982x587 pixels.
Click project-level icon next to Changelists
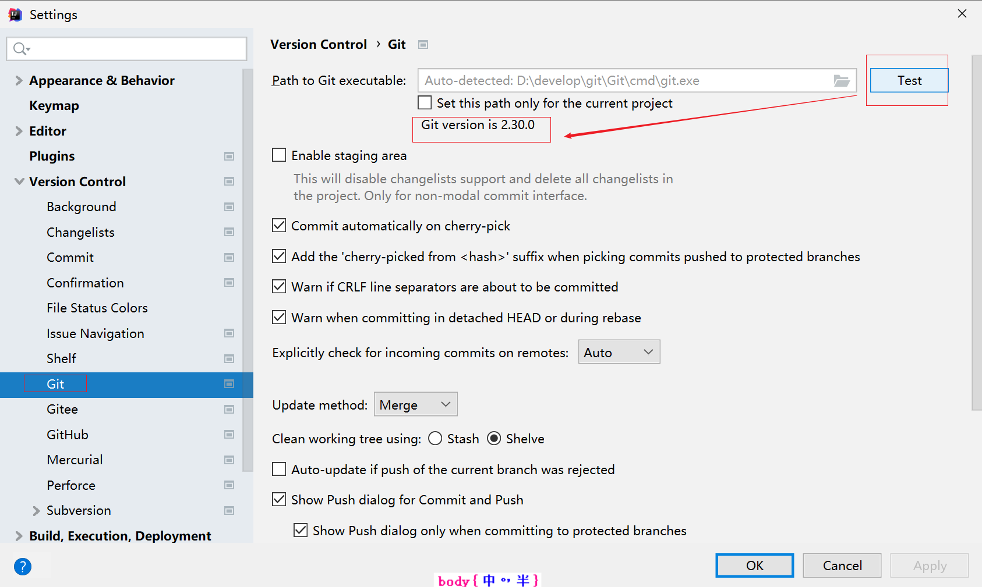[x=229, y=232]
